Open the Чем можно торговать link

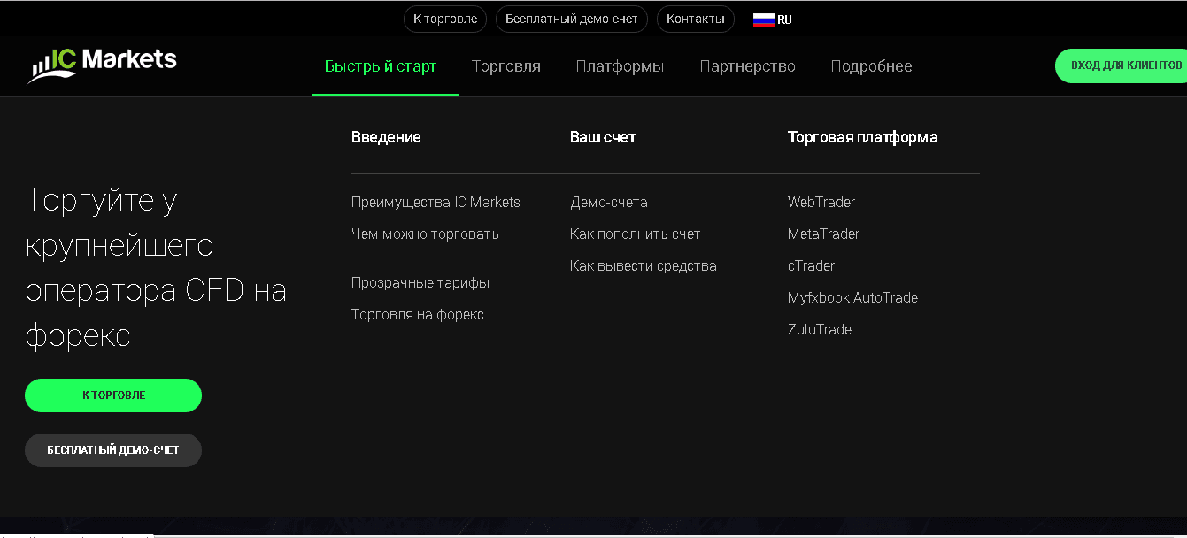click(x=424, y=234)
